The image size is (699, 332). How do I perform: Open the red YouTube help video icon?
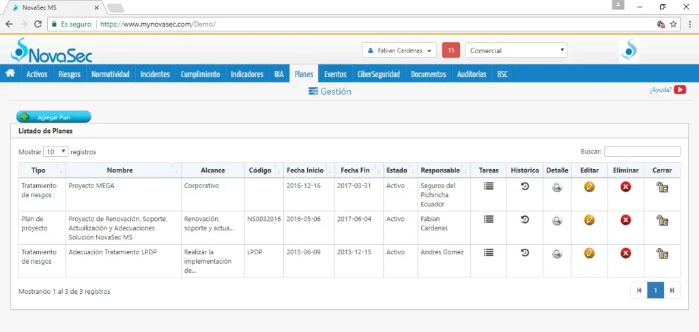coord(680,90)
